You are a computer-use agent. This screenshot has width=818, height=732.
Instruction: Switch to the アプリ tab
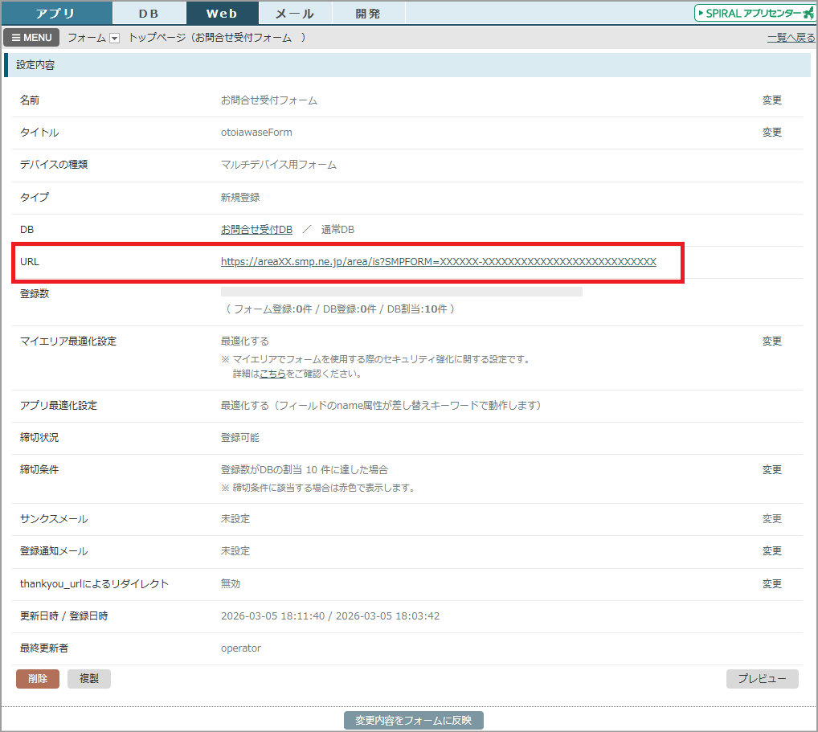(x=55, y=13)
